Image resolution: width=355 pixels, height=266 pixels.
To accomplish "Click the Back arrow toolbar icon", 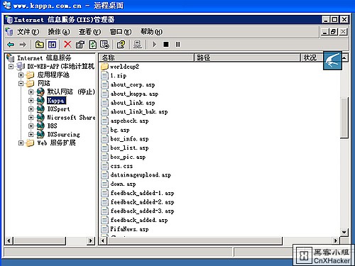I will point(11,45).
